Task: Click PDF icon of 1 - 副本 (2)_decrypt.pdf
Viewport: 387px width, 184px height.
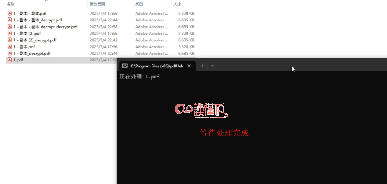Action: pyautogui.click(x=9, y=40)
